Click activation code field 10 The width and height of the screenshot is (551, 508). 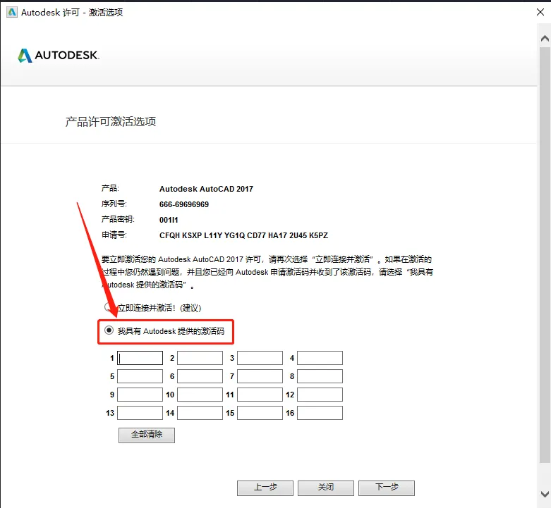click(200, 395)
